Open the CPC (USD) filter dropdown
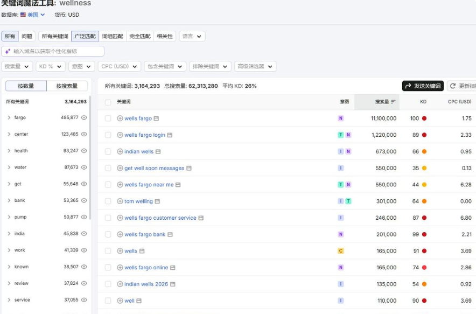Screen dimensions: 476x314 point(120,66)
